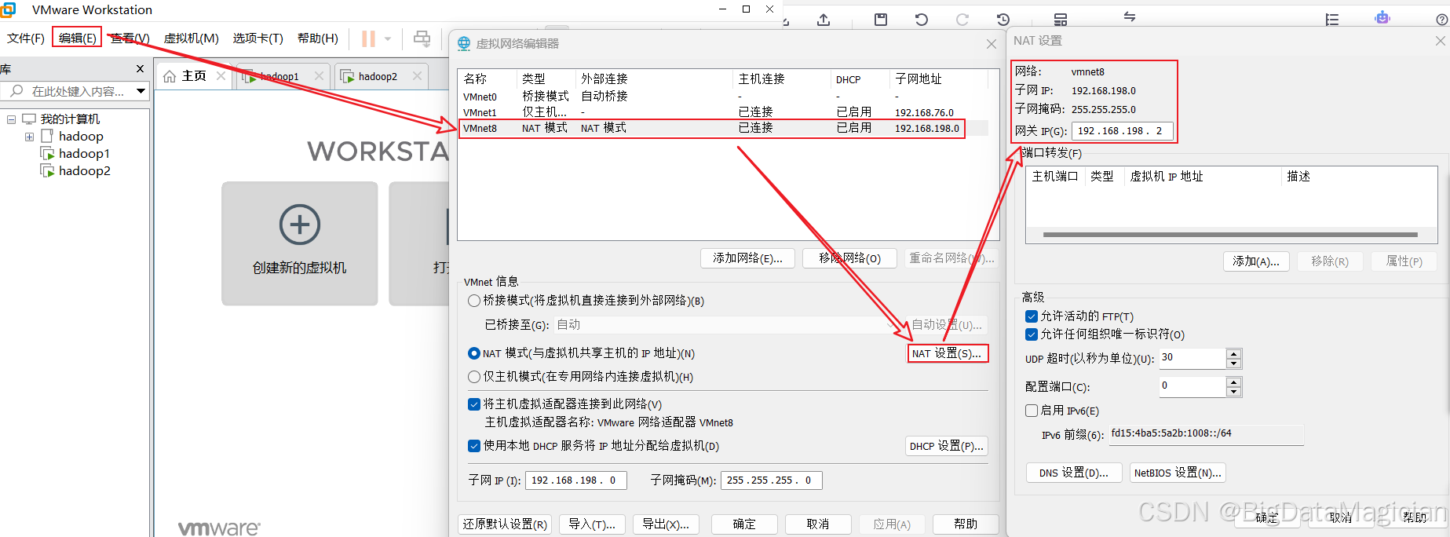
Task: Click the pause virtual machine toolbar icon
Action: point(368,38)
